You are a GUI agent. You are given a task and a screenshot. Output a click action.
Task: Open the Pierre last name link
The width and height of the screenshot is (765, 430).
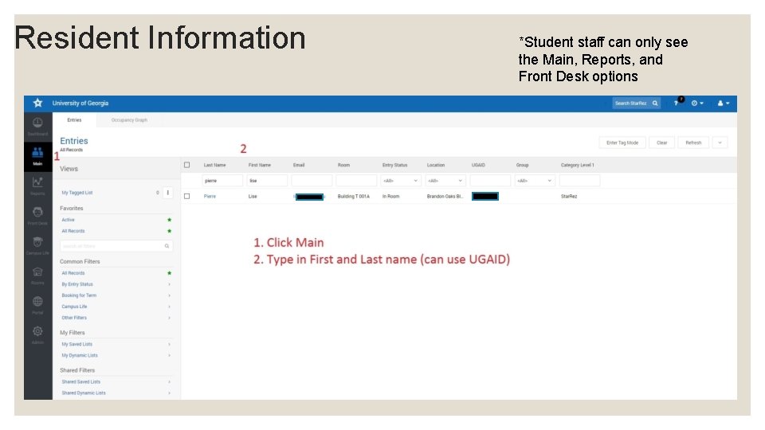210,196
